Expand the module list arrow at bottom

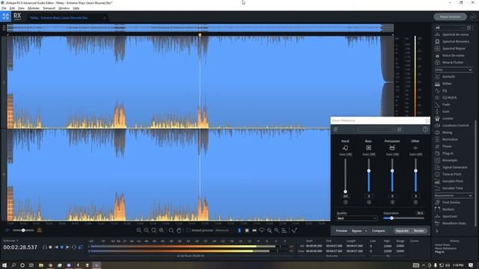tap(437, 231)
